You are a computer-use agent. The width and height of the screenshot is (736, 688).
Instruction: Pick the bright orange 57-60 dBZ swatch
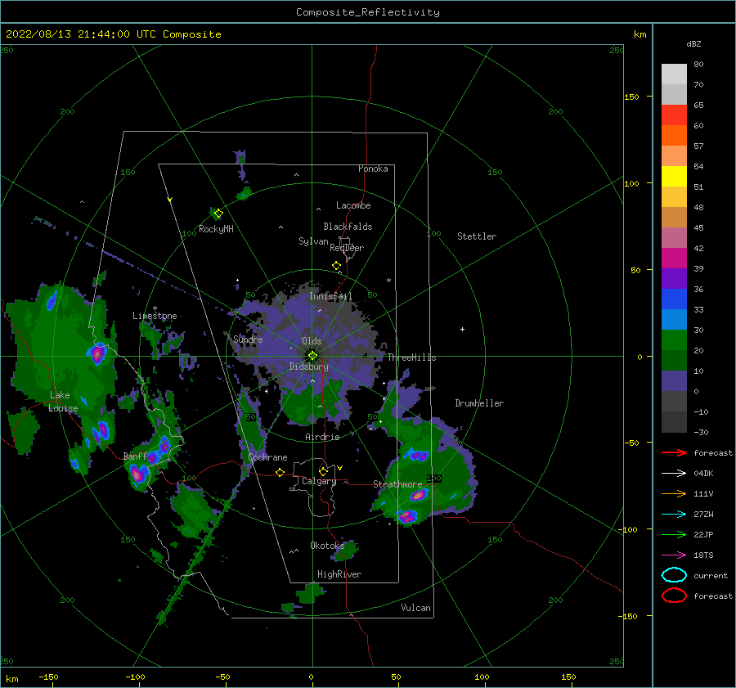[674, 136]
